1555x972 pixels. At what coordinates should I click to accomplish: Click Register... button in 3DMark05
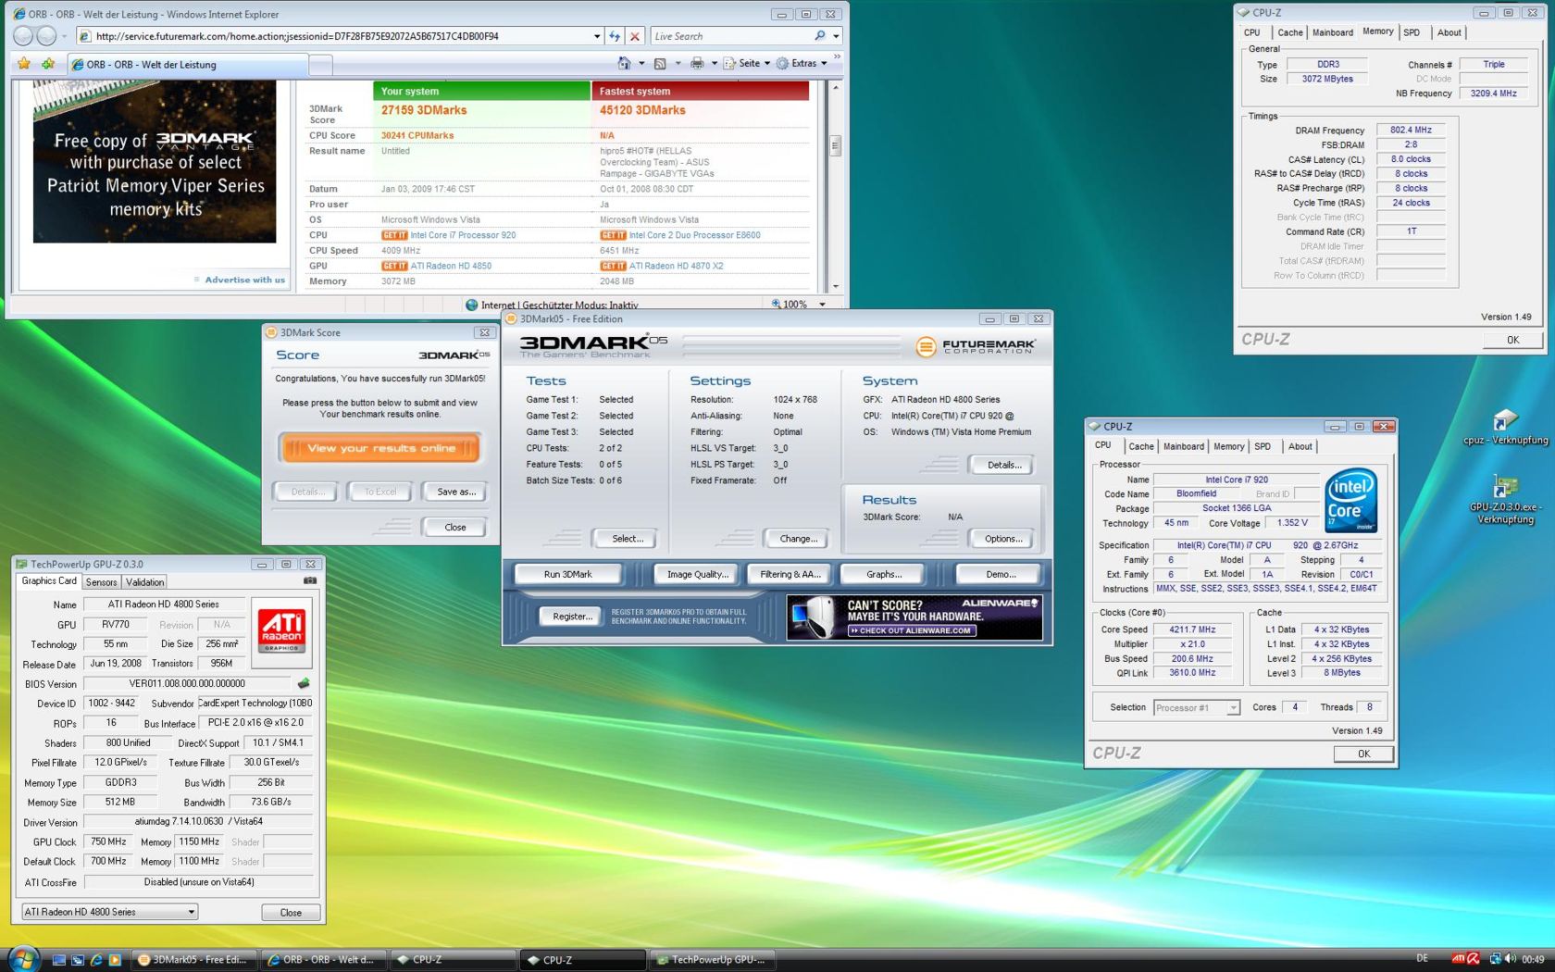pos(572,616)
